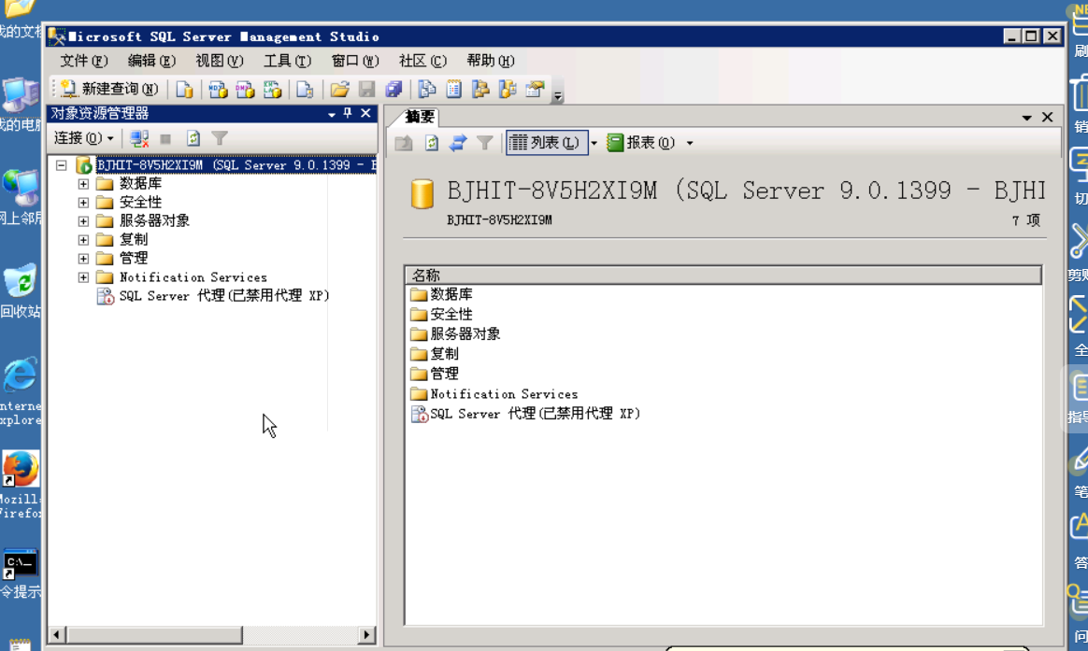Click the Database Engine Query toolbar icon
This screenshot has height=651, width=1088.
pyautogui.click(x=184, y=89)
